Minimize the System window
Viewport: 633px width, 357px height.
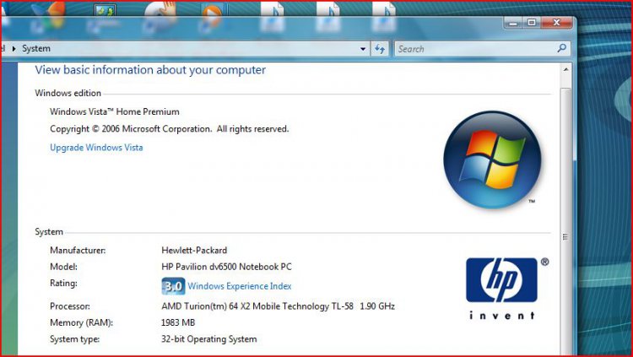[x=512, y=23]
